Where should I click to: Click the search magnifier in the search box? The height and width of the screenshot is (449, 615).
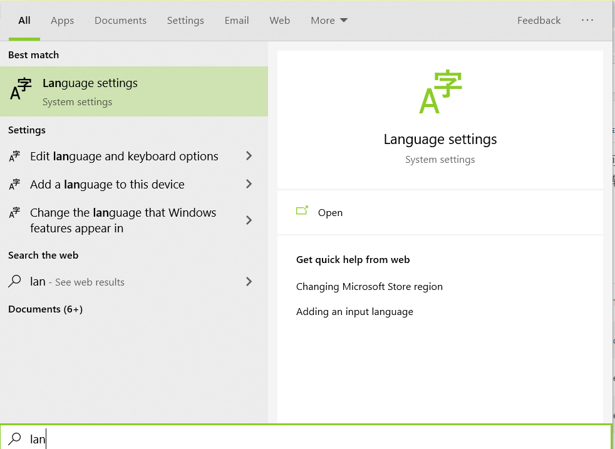pyautogui.click(x=13, y=438)
